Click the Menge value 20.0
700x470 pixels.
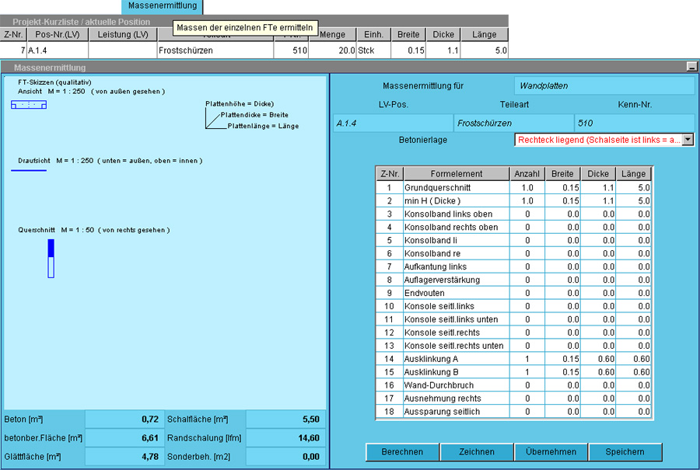333,50
